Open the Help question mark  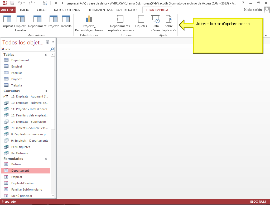[243, 3]
